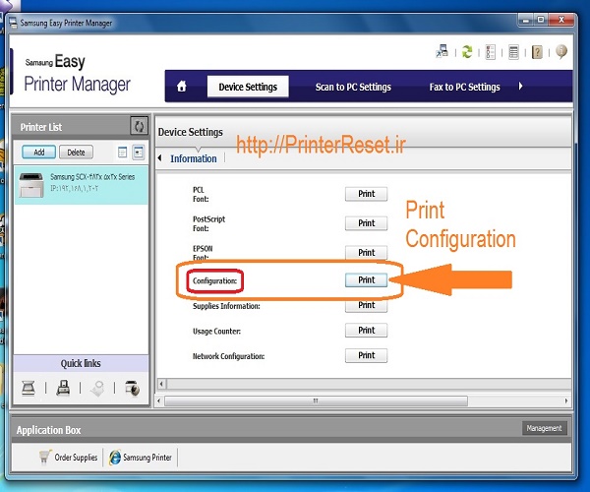Minimize the Samsung Easy Printer Manager window
This screenshot has width=590, height=492.
coord(526,20)
